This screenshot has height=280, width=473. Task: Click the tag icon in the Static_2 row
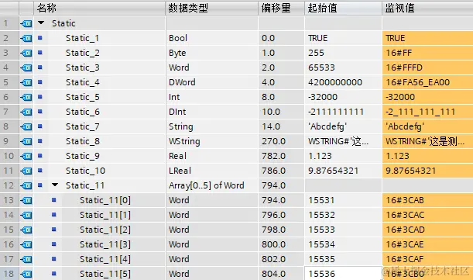pyautogui.click(x=26, y=53)
